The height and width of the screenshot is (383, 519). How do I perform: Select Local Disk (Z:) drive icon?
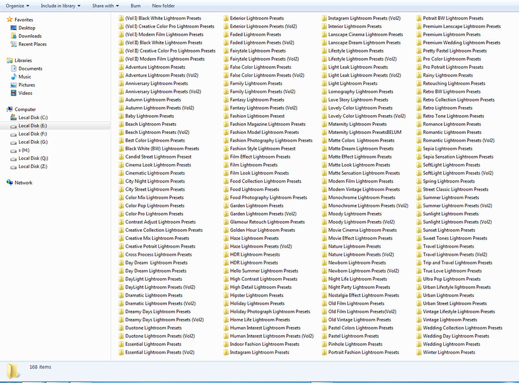14,167
